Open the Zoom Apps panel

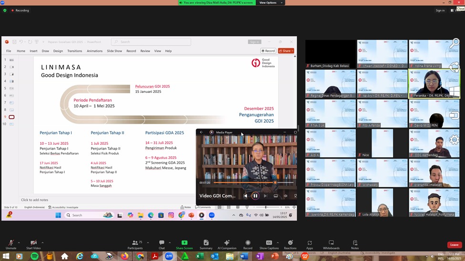pyautogui.click(x=310, y=245)
